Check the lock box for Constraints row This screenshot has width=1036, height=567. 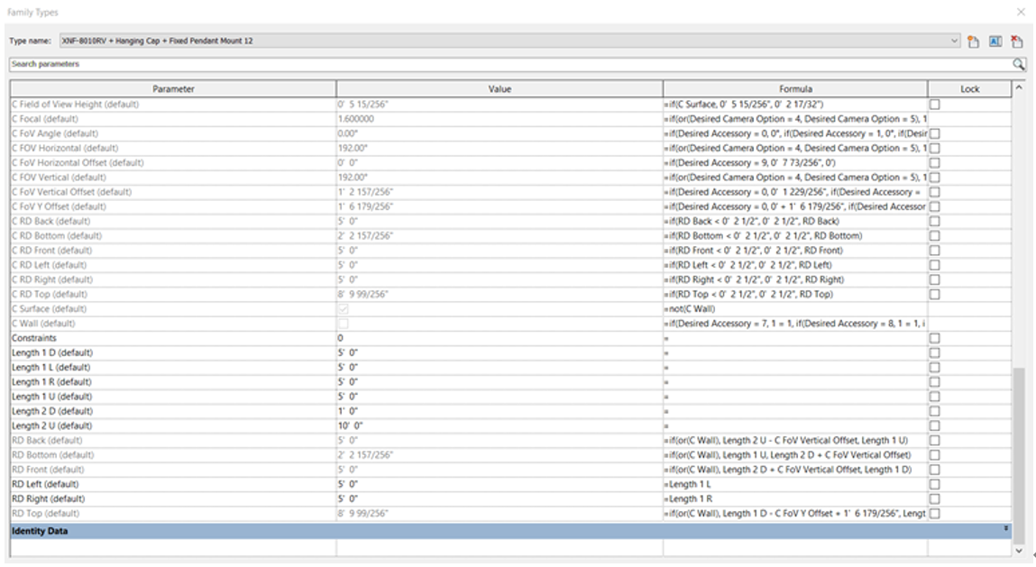[934, 338]
